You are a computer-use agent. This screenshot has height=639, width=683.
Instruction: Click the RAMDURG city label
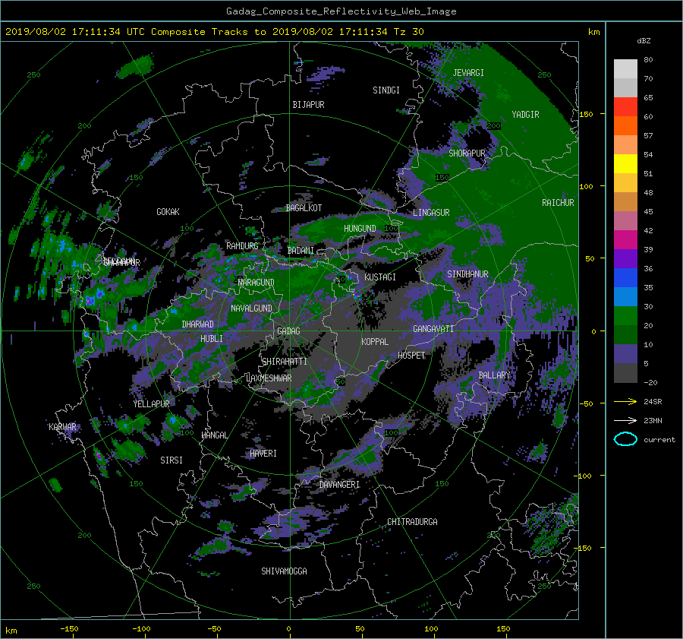[242, 246]
